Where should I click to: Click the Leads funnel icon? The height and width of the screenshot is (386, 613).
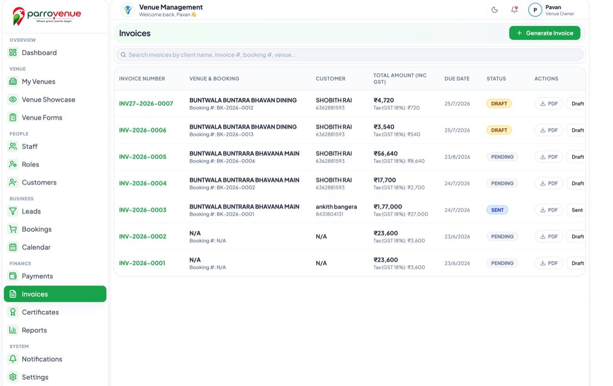coord(13,211)
